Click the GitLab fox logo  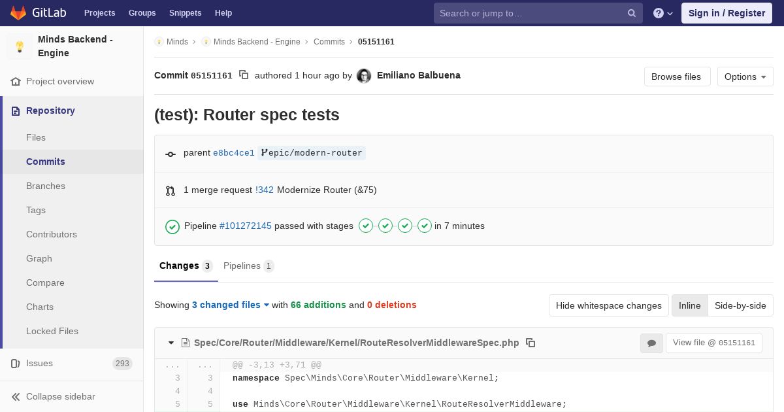pos(18,13)
